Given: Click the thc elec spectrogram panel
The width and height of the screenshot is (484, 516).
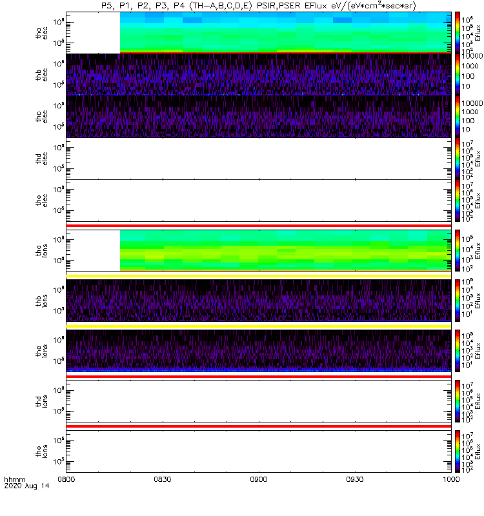Looking at the screenshot, I should click(x=259, y=117).
